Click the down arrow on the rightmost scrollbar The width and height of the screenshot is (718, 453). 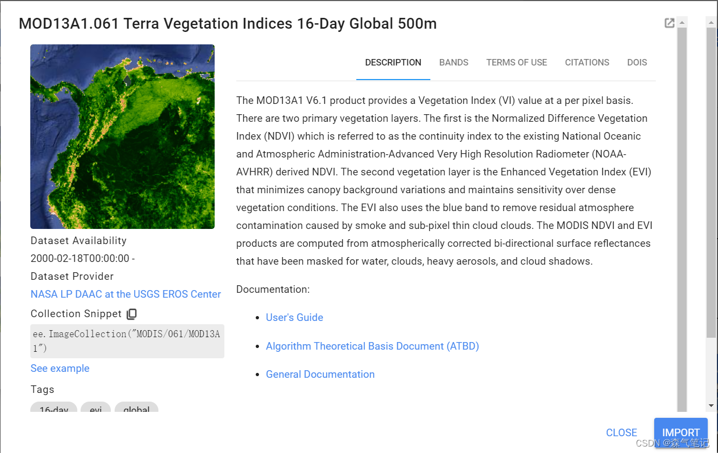point(711,405)
